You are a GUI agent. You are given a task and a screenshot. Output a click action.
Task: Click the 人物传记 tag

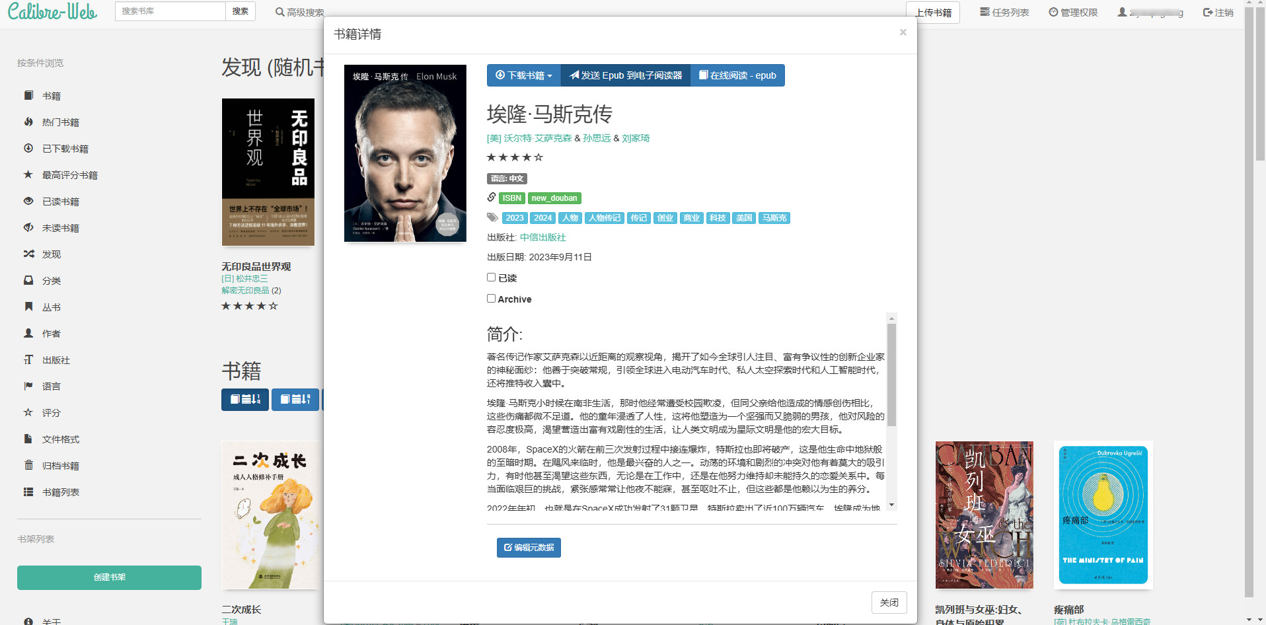pyautogui.click(x=605, y=218)
